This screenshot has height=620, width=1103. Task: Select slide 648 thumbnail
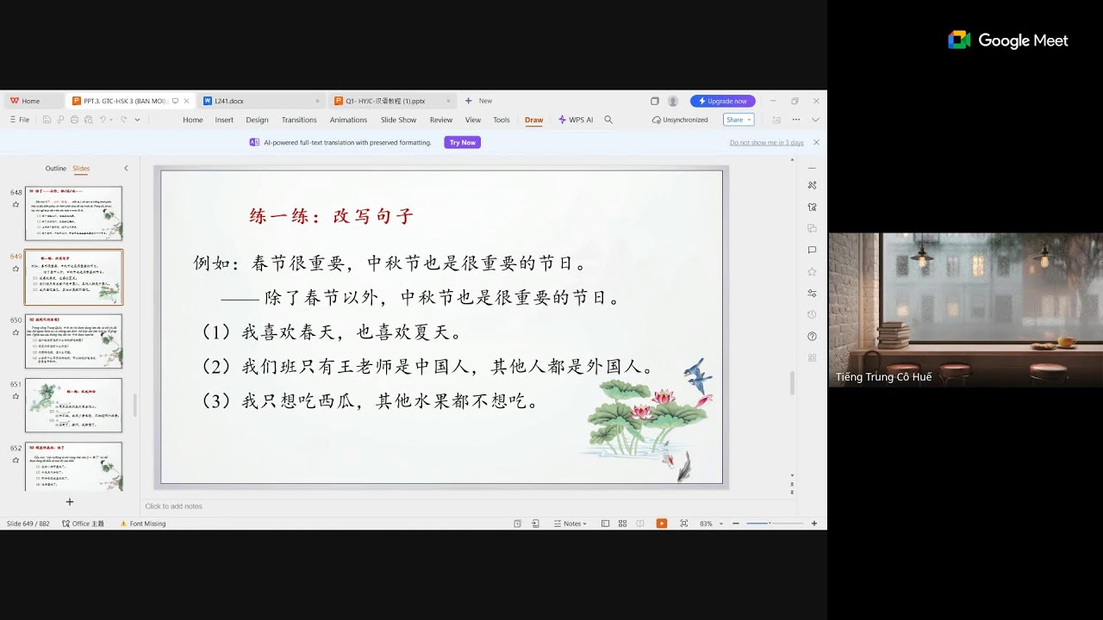coord(74,214)
